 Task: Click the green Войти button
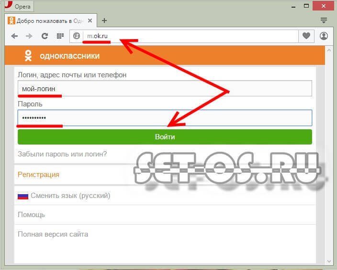pyautogui.click(x=165, y=137)
